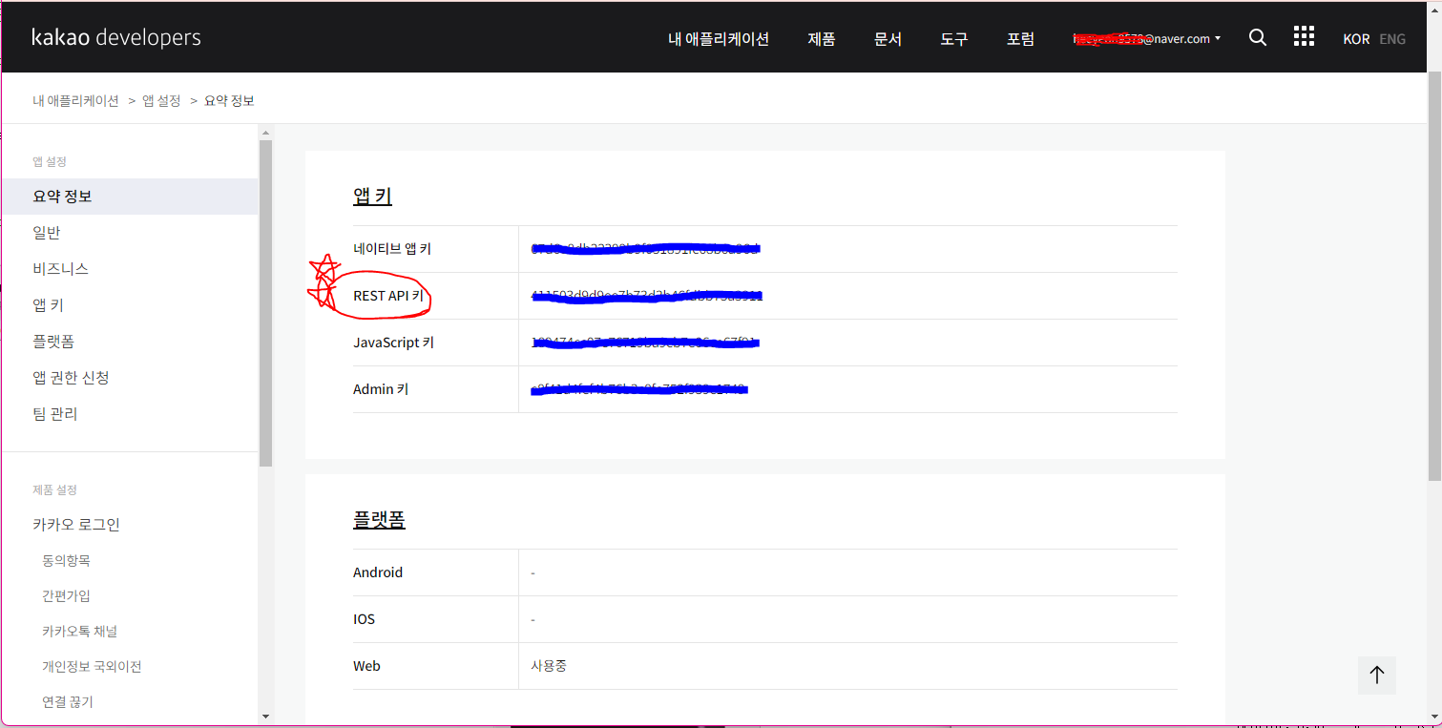This screenshot has height=728, width=1442.
Task: Click the Web platform row label
Action: (x=366, y=666)
